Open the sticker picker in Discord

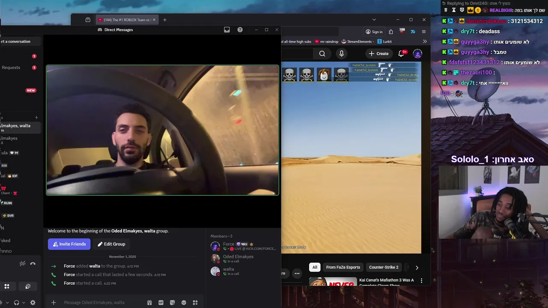coord(173,302)
